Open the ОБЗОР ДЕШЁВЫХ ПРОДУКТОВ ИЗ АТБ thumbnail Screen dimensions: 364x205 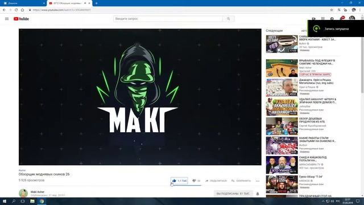282,126
